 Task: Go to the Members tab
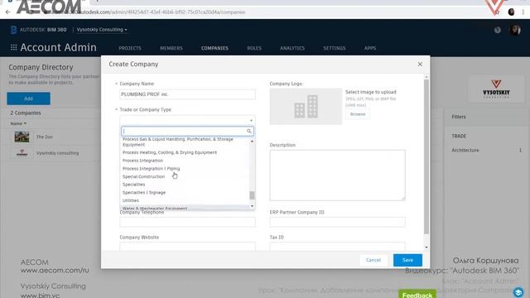click(171, 48)
